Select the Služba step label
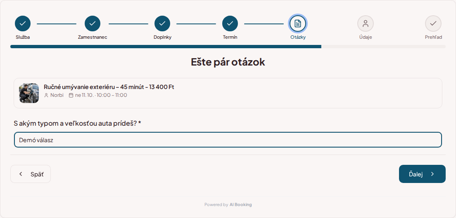 [23, 37]
